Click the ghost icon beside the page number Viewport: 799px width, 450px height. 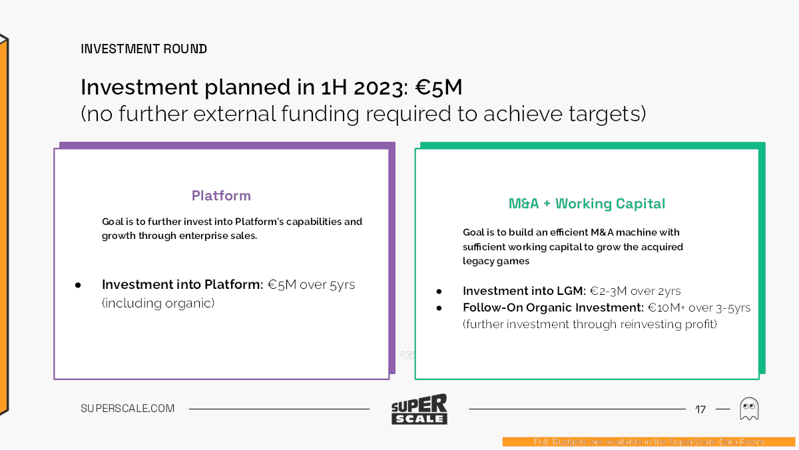(749, 409)
